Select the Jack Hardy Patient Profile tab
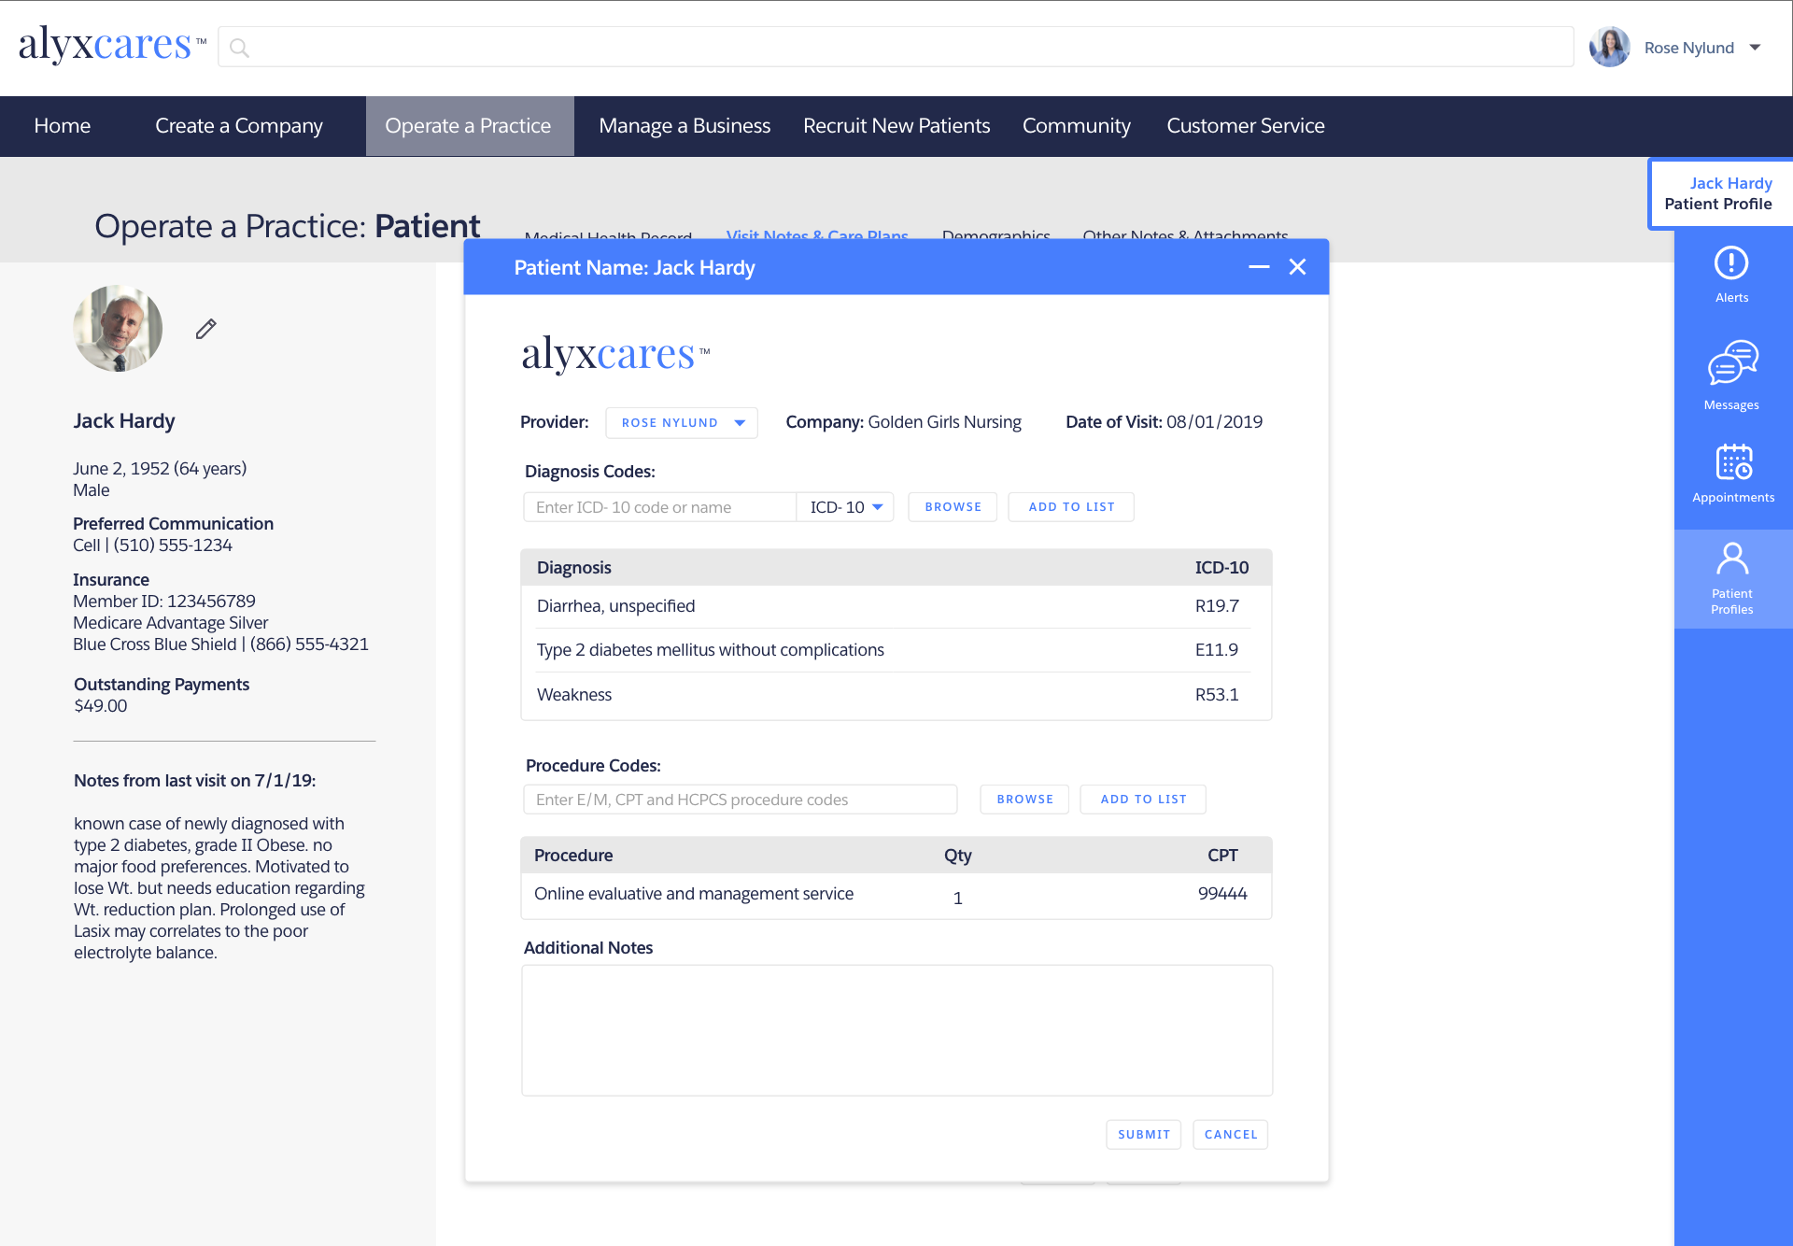Viewport: 1793px width, 1246px height. 1719,193
